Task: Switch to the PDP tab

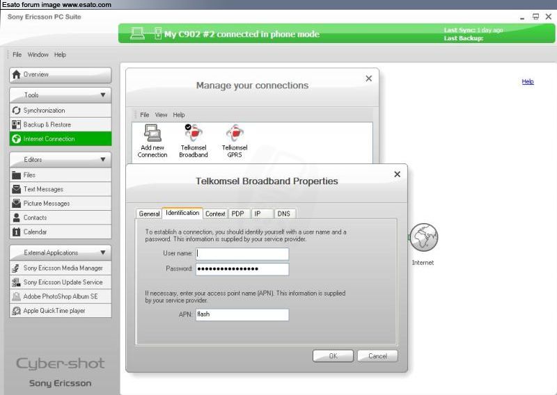Action: pos(239,213)
